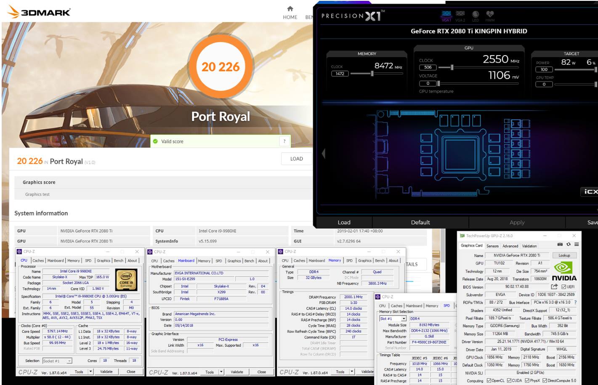Click Close button in Mainboard CPU-Z
This screenshot has width=598, height=385.
tap(262, 372)
